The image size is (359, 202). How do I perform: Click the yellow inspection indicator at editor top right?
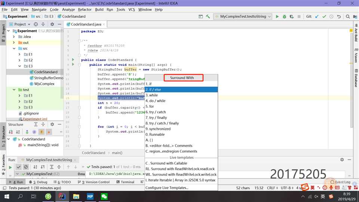pyautogui.click(x=351, y=31)
